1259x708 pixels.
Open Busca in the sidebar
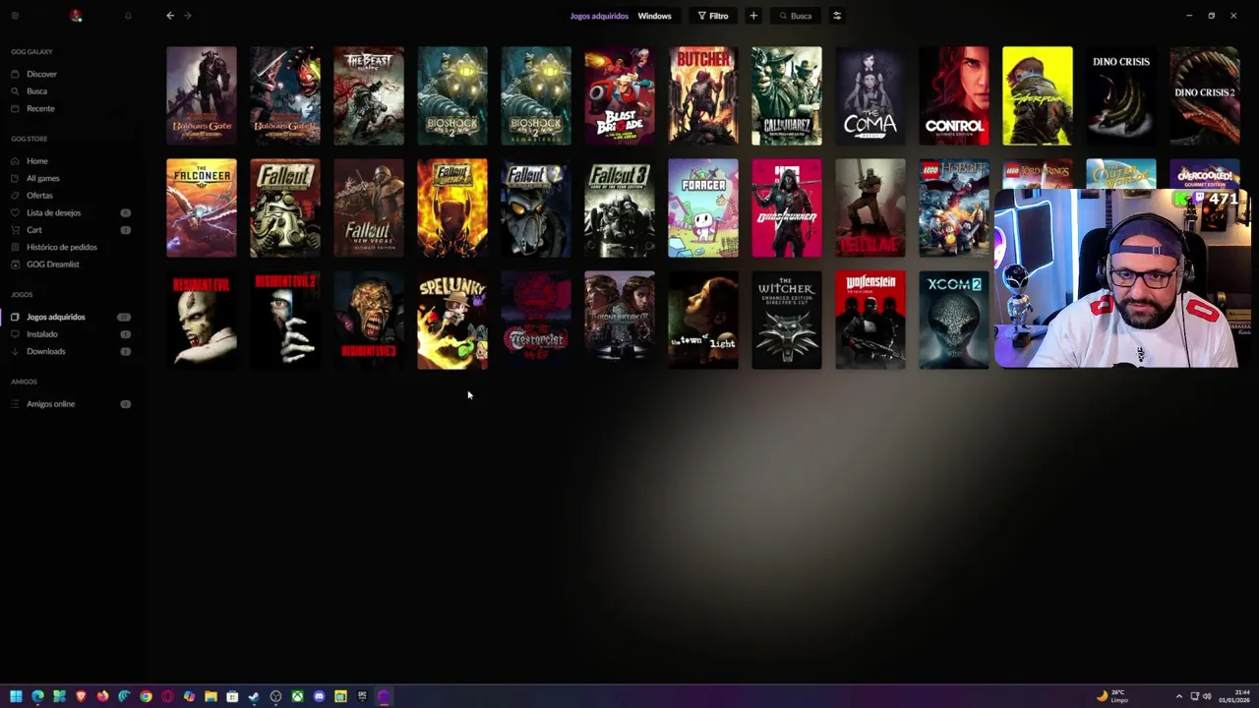36,91
